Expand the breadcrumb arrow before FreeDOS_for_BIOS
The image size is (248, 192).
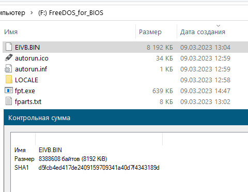tap(32, 12)
